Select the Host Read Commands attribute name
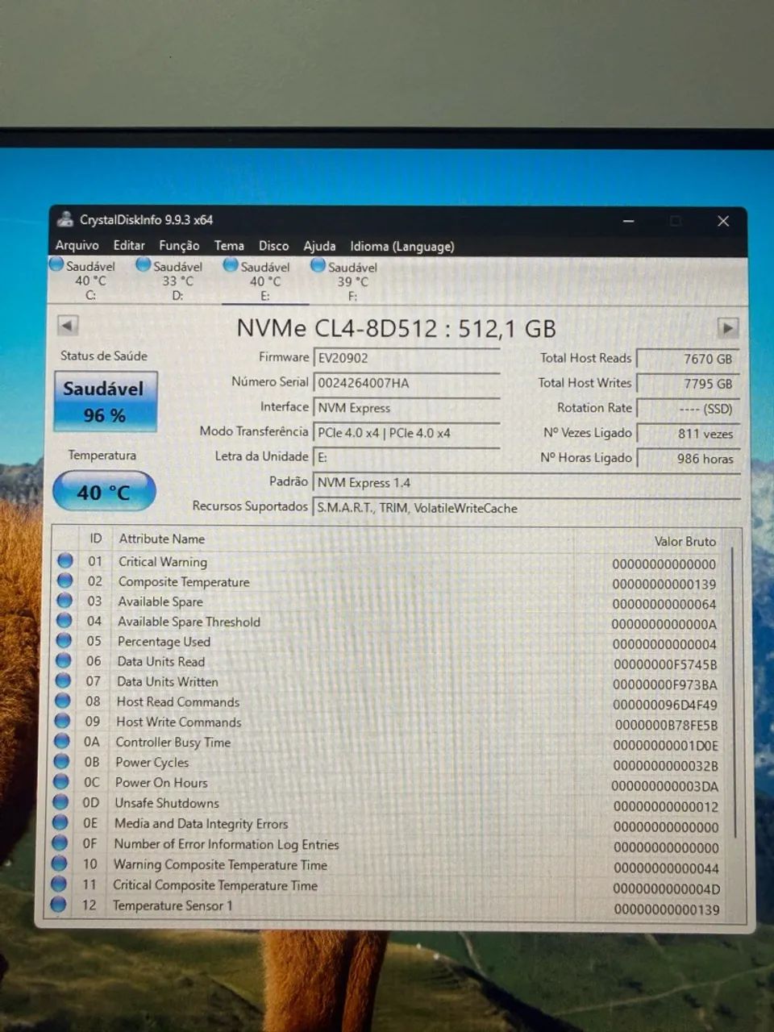The image size is (774, 1032). (x=178, y=702)
